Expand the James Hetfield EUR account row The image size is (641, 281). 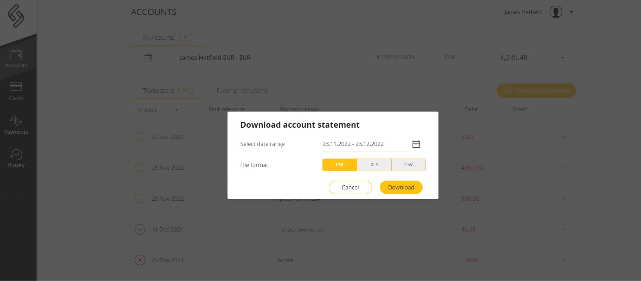(x=562, y=58)
